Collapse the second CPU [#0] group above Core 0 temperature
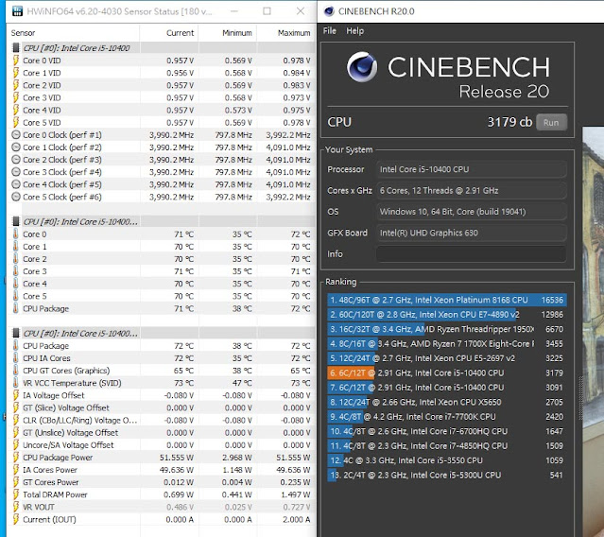The height and width of the screenshot is (537, 604). tap(16, 221)
